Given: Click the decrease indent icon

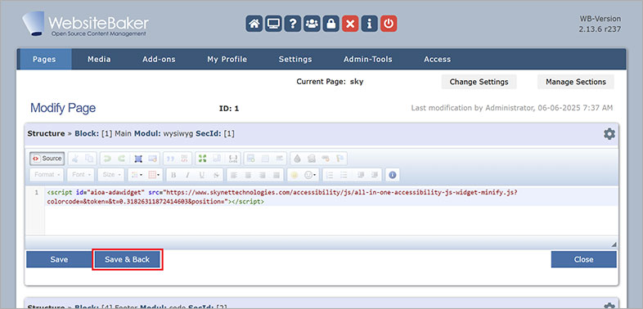Looking at the screenshot, I should [x=361, y=175].
